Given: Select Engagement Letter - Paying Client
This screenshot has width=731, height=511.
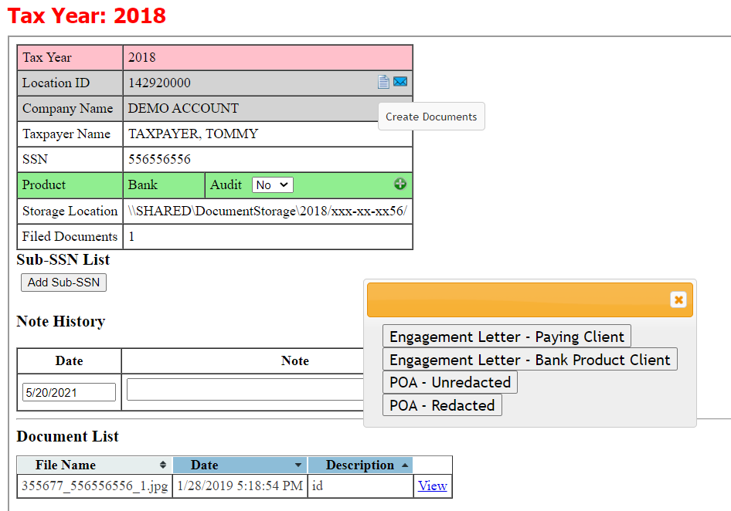Looking at the screenshot, I should click(507, 337).
